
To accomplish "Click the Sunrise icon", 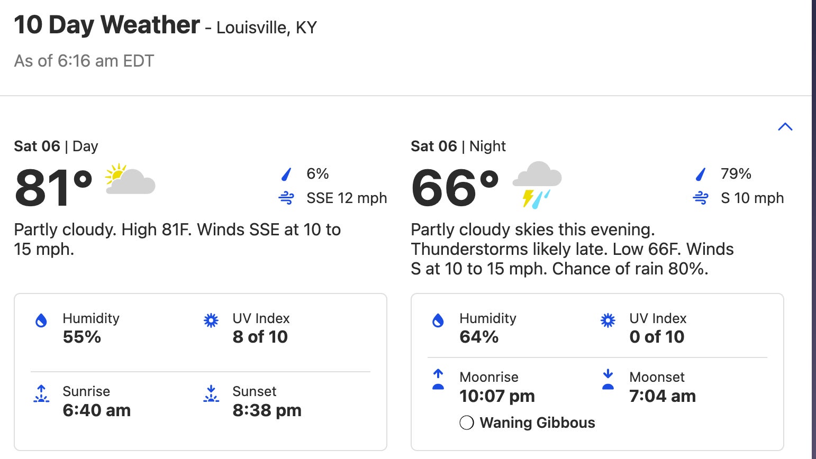I will (x=41, y=394).
